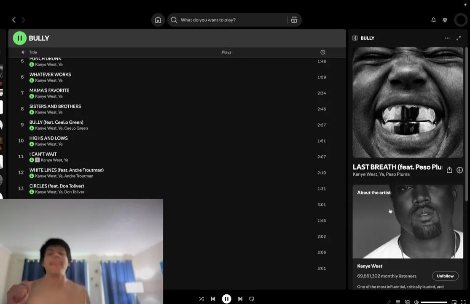The image size is (470, 304).
Task: Click the explicit E badge on I CAN'T WAIT
Action: point(37,160)
